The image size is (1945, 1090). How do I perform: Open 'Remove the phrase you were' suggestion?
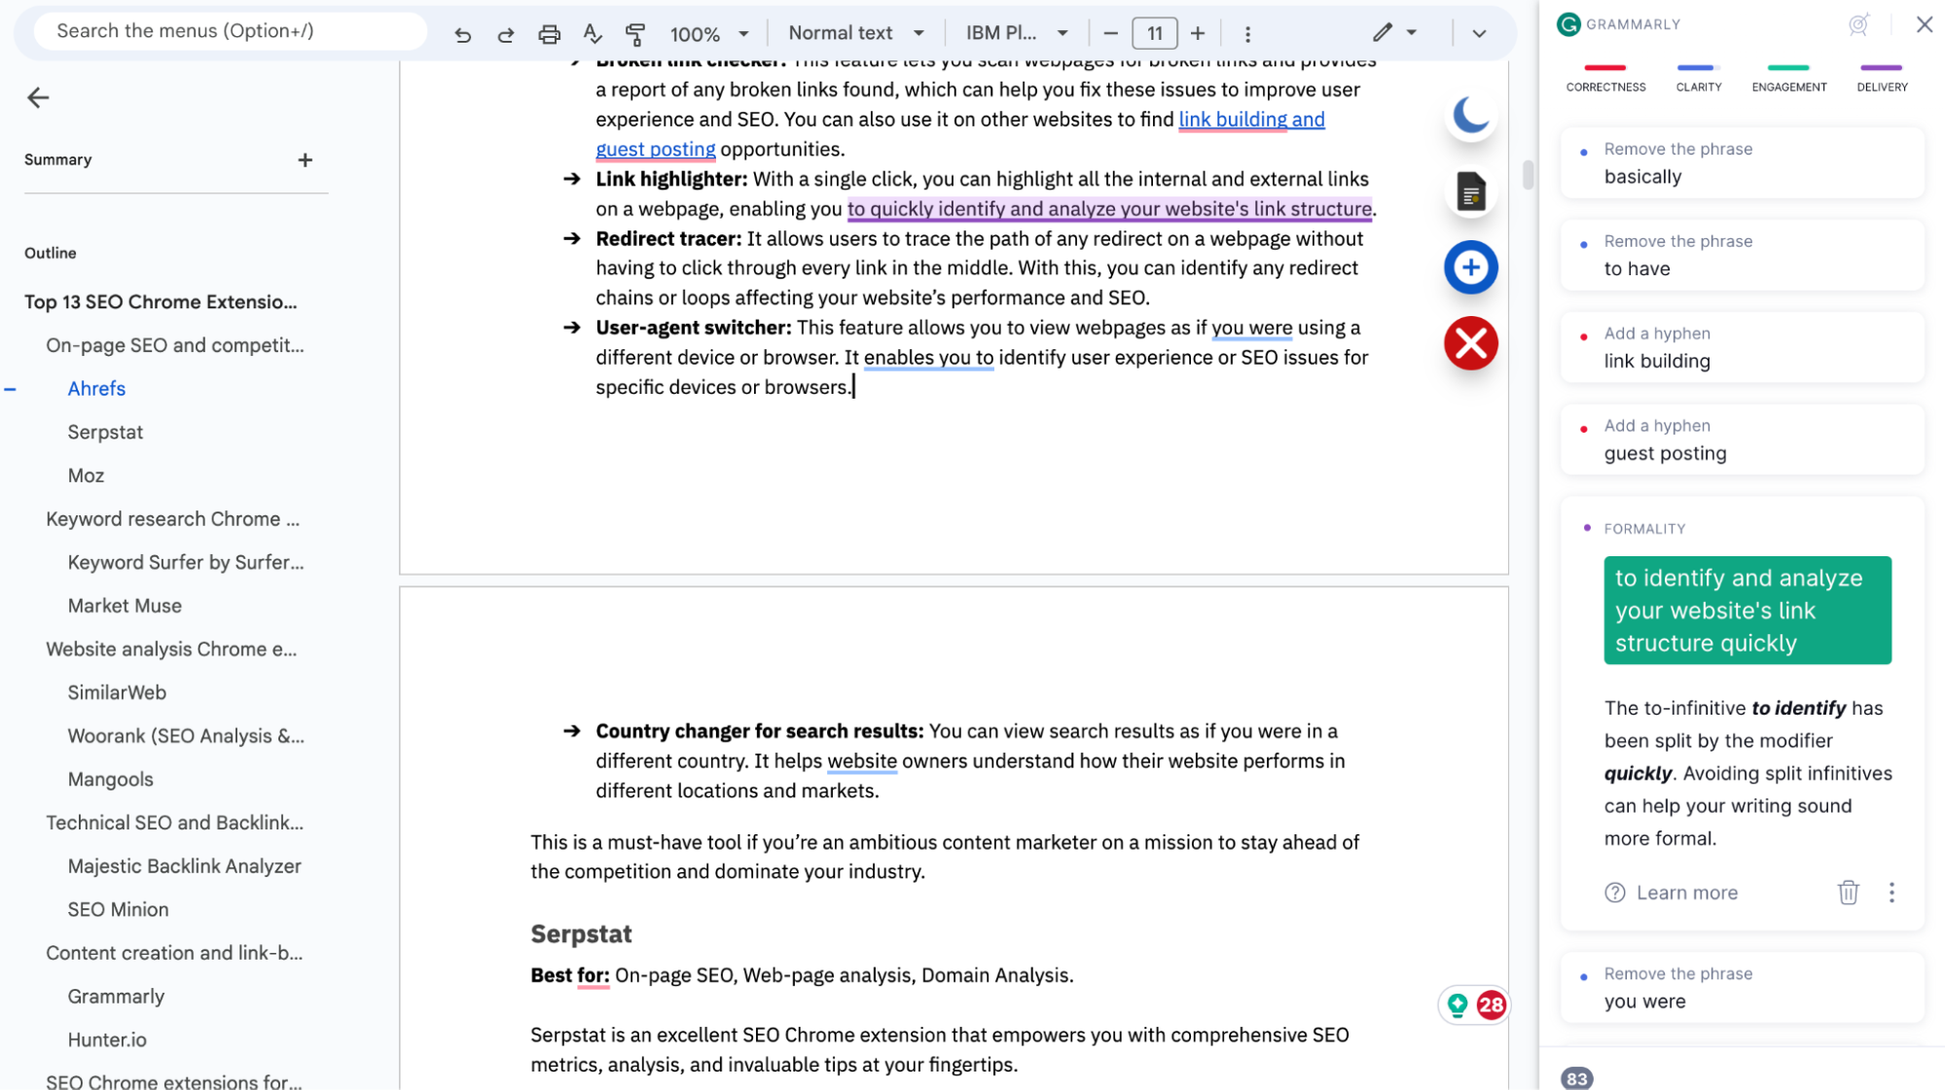(x=1742, y=988)
